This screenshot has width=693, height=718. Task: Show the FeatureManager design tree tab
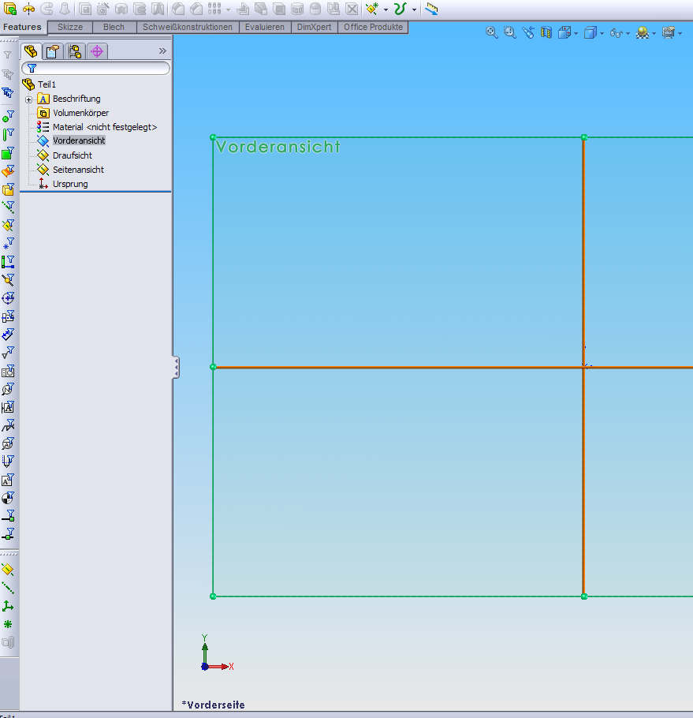pos(31,50)
